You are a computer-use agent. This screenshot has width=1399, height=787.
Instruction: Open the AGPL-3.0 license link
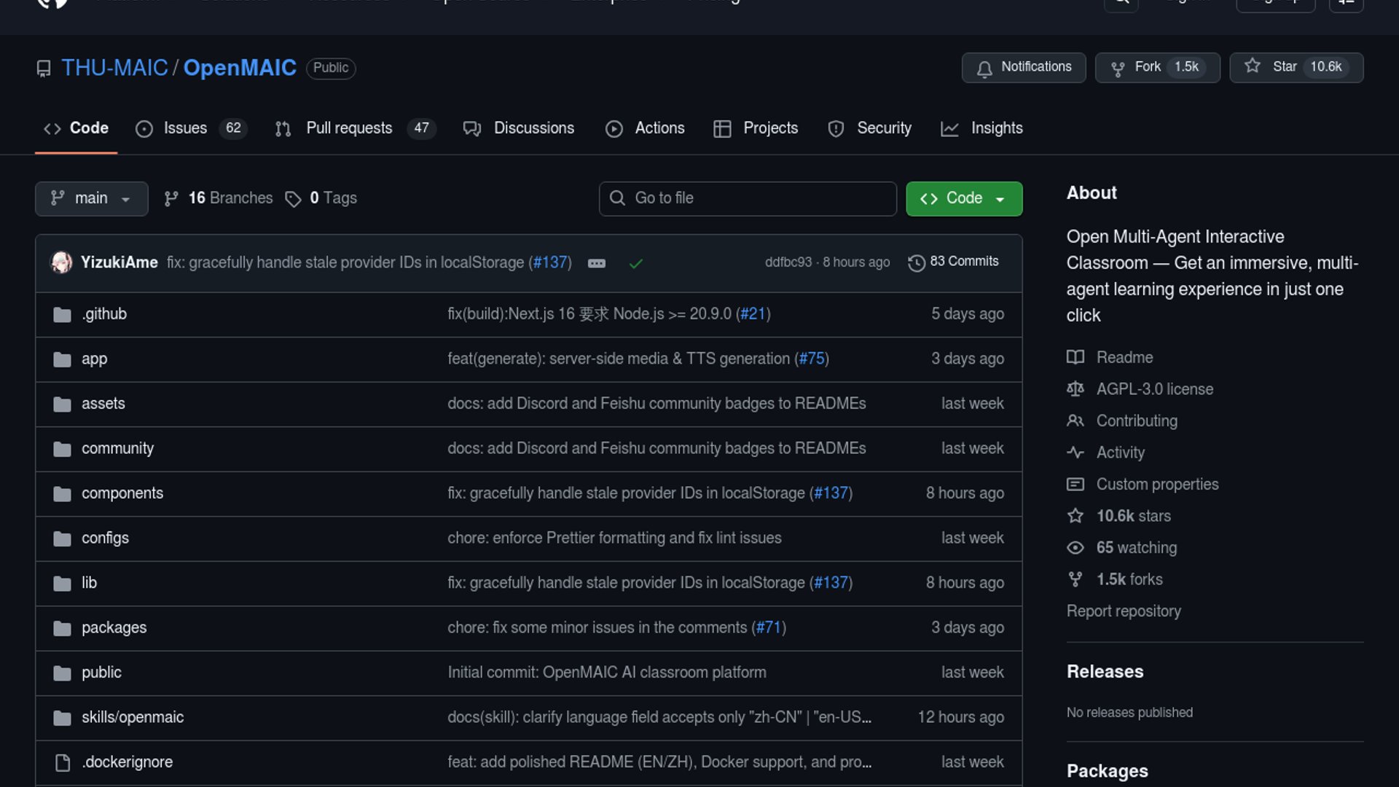coord(1154,389)
